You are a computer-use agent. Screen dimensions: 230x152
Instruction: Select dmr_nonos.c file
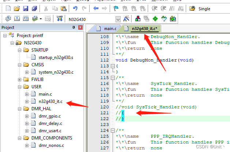(x=51, y=145)
